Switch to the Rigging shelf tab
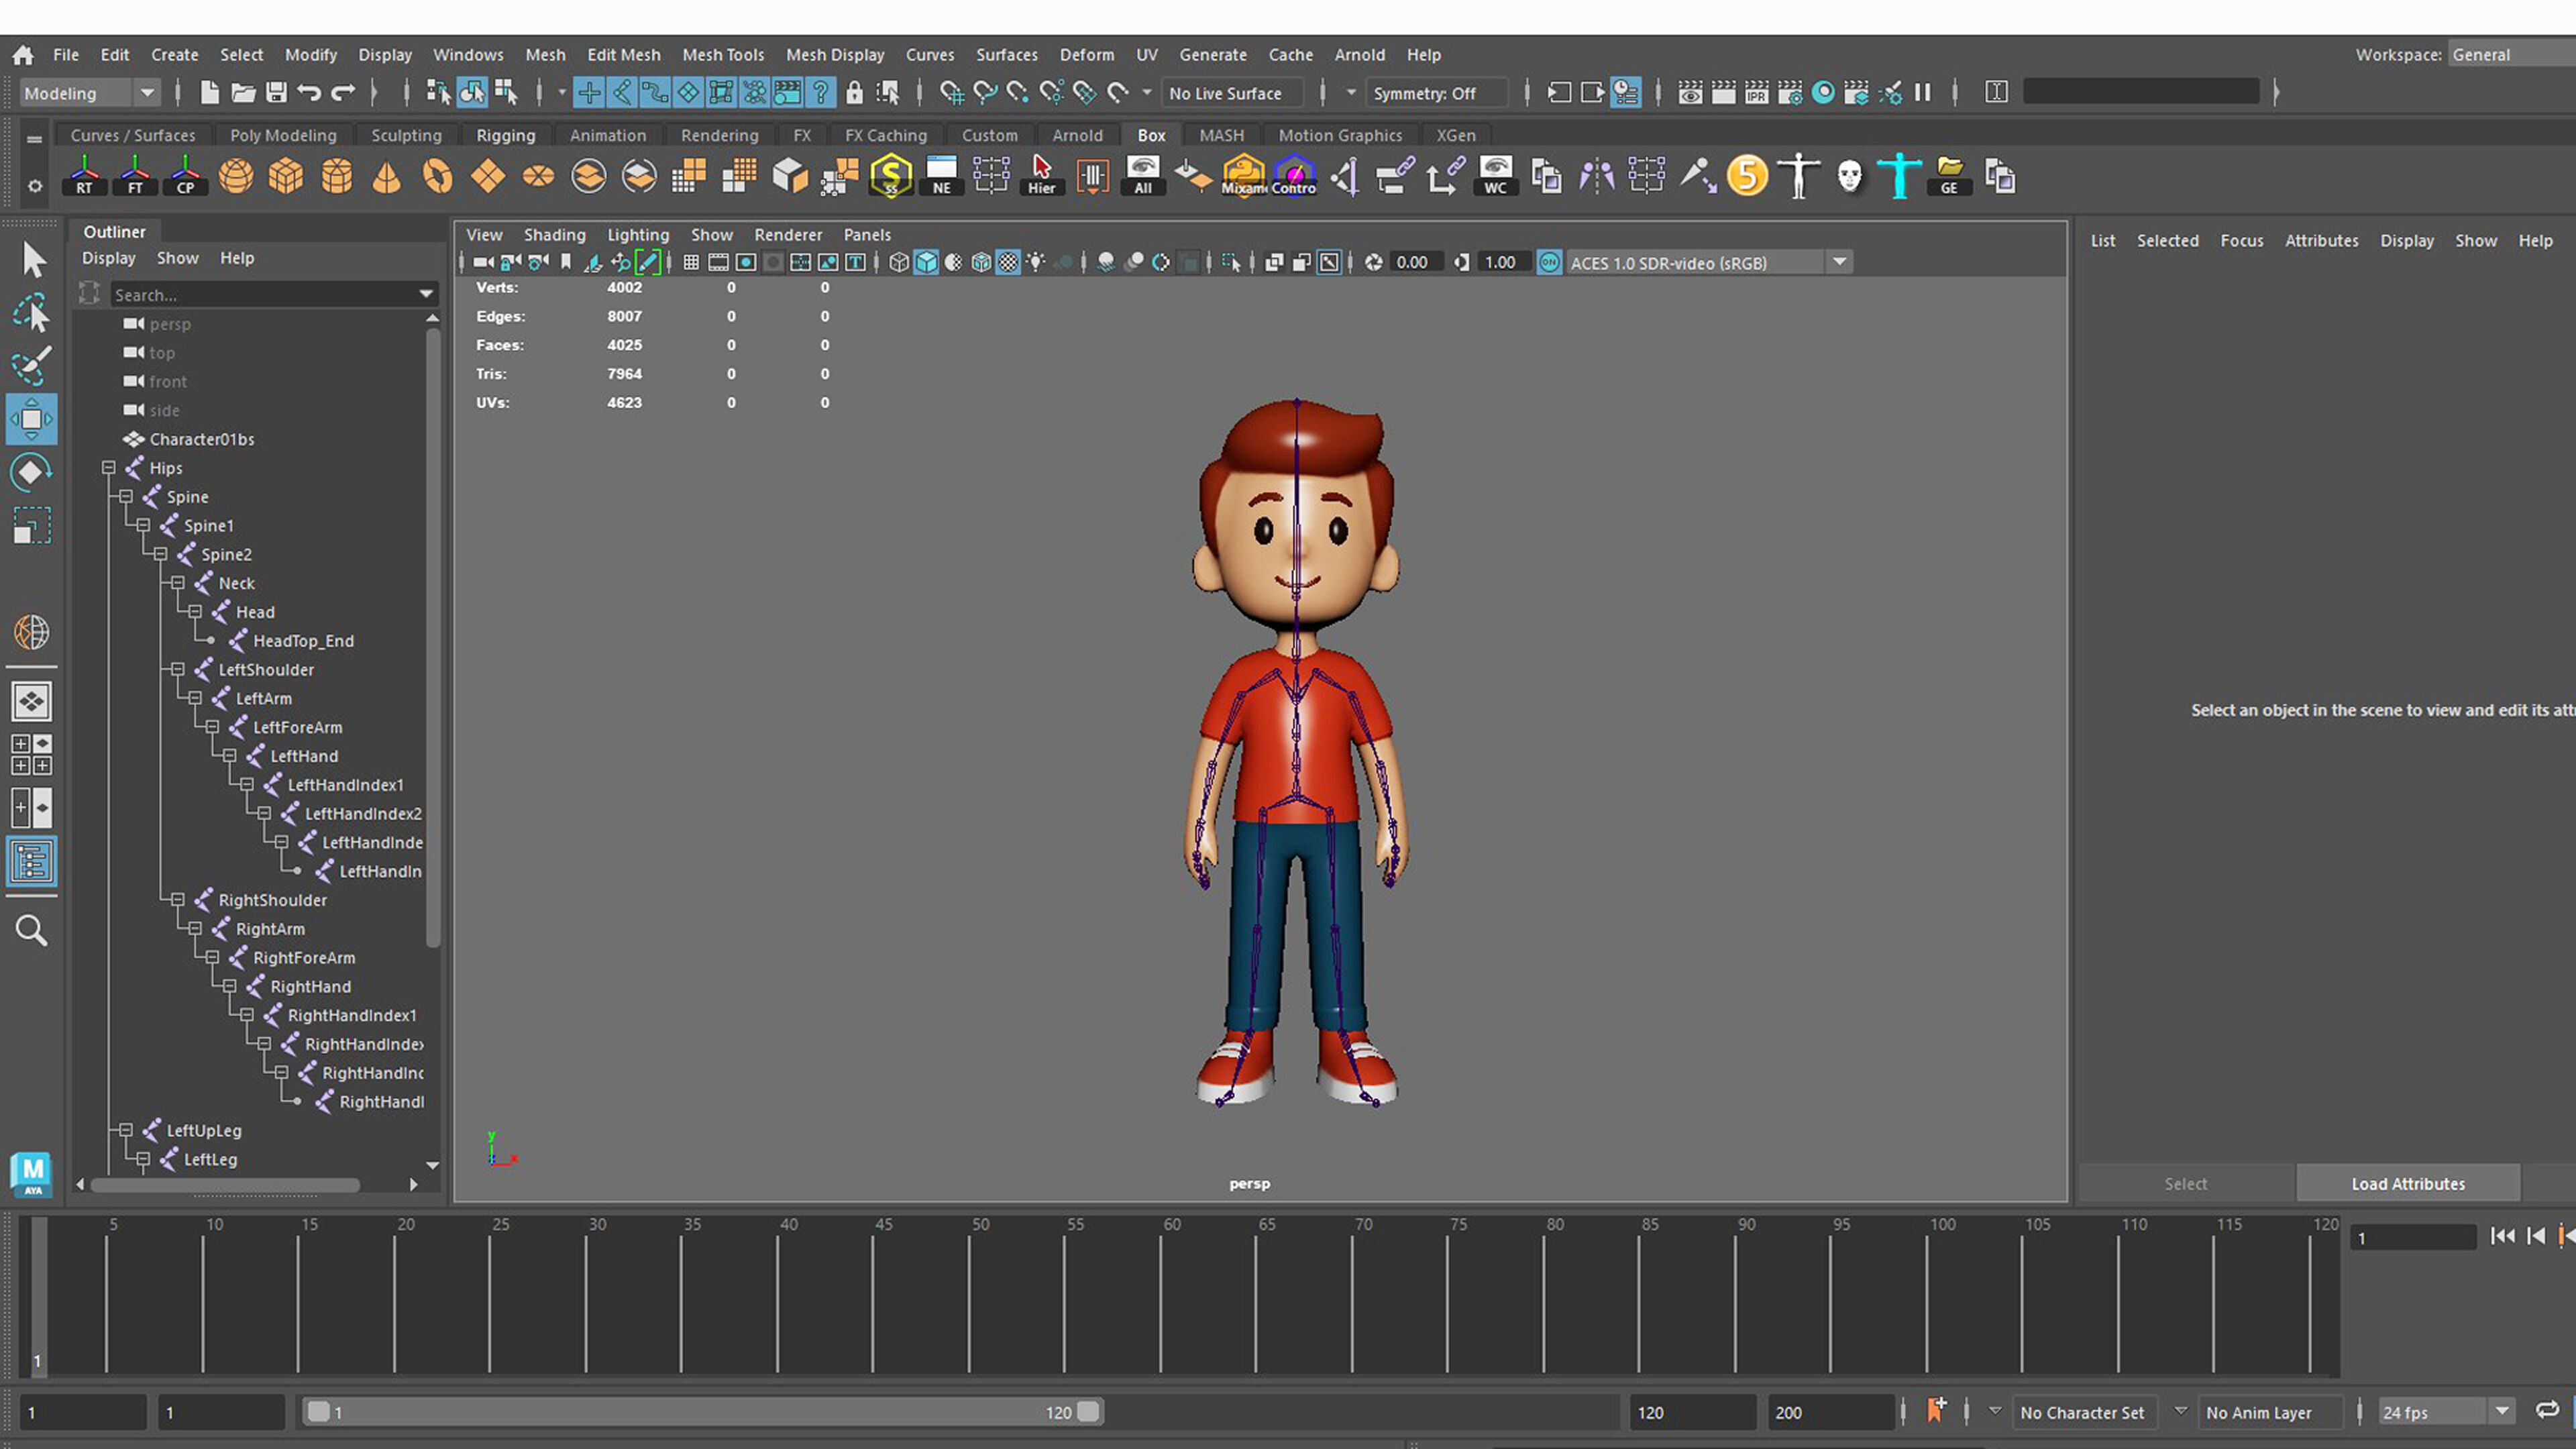 point(505,135)
